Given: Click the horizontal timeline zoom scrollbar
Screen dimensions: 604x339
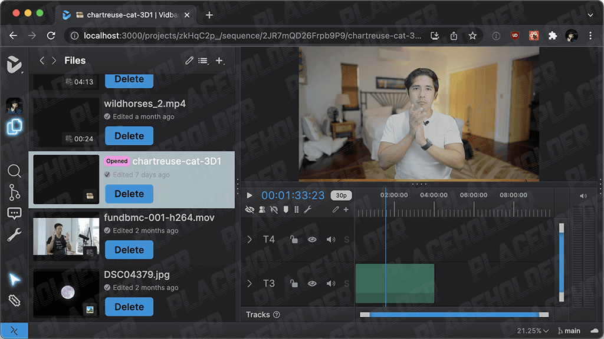Looking at the screenshot, I should pos(454,315).
